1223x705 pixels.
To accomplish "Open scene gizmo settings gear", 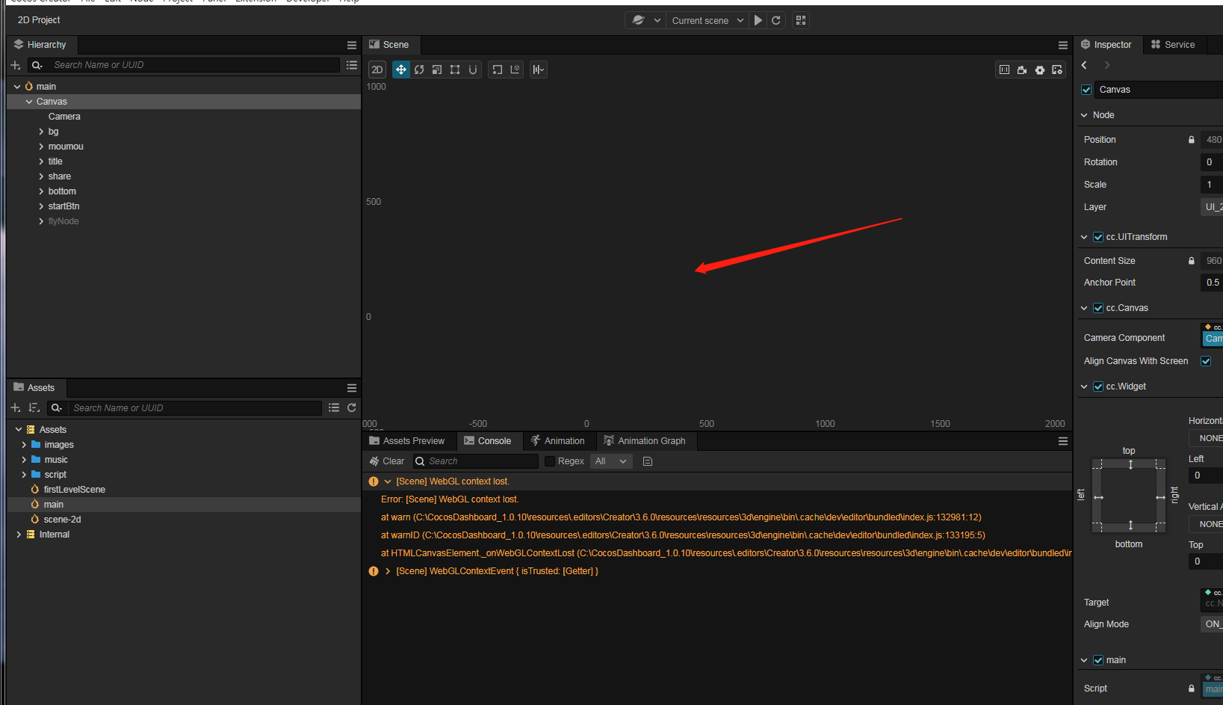I will coord(1040,70).
